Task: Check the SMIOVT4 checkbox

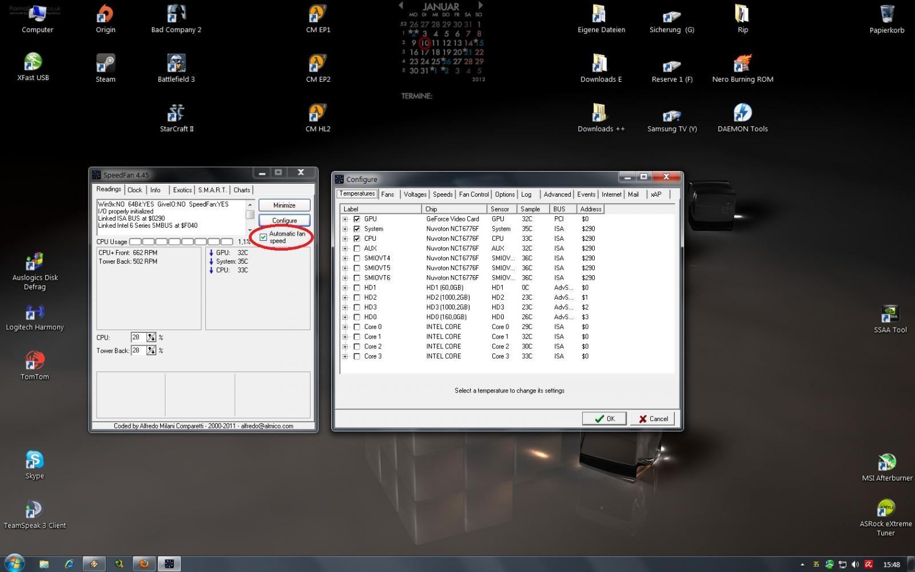Action: coord(357,258)
